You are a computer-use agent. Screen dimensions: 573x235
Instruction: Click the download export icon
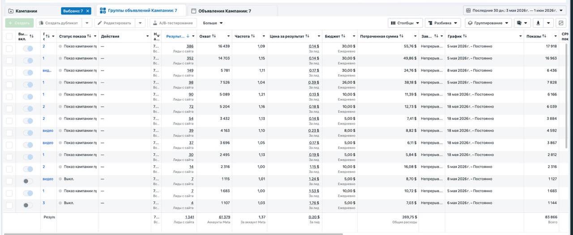coord(538,23)
